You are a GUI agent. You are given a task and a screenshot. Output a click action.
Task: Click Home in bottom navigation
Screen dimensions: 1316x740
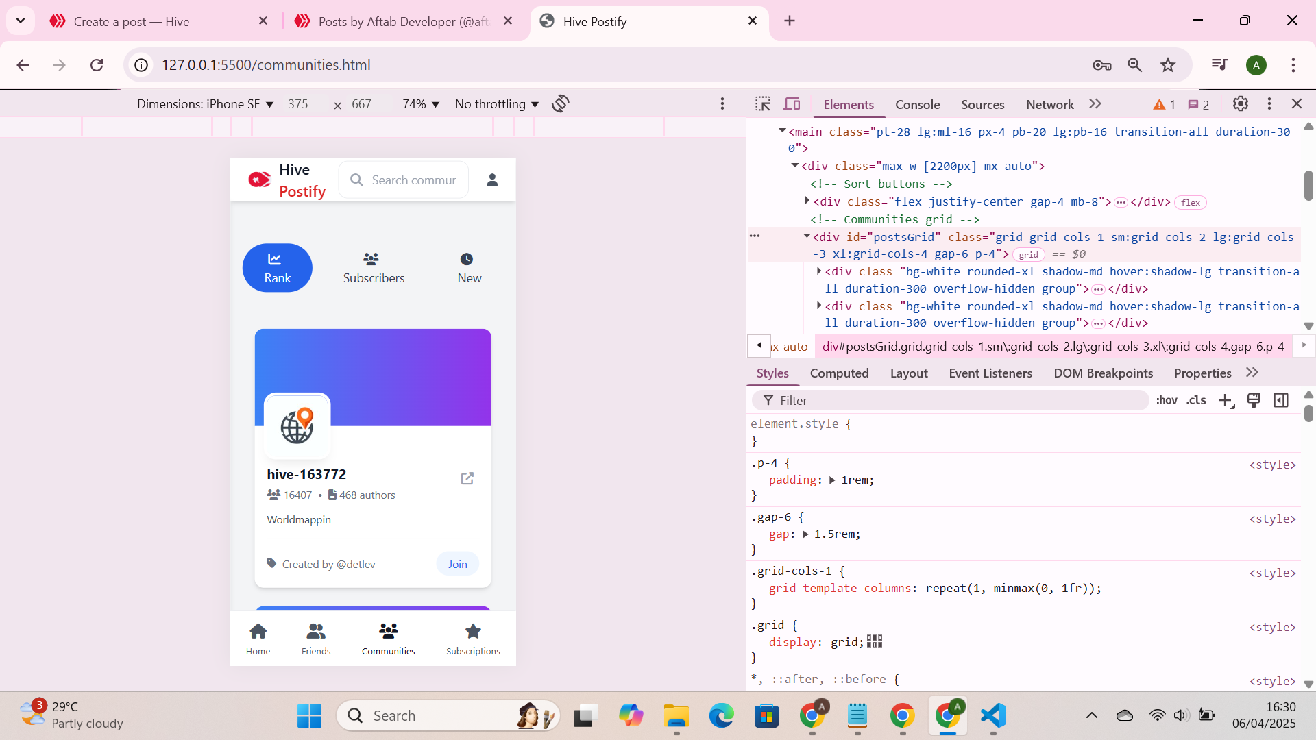coord(258,639)
